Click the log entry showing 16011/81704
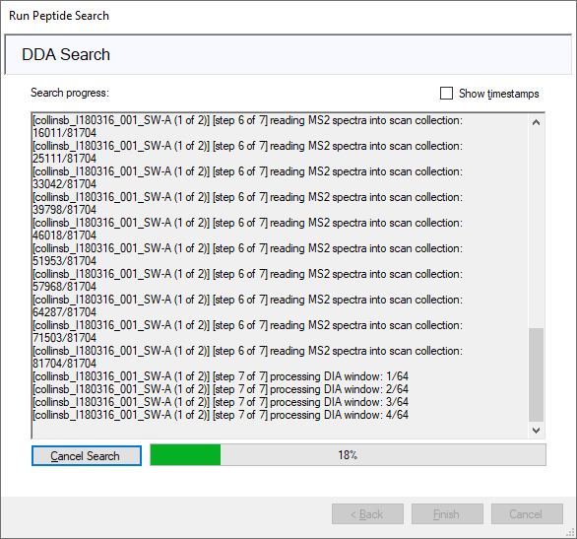Screen dimensions: 577x539 (248, 127)
